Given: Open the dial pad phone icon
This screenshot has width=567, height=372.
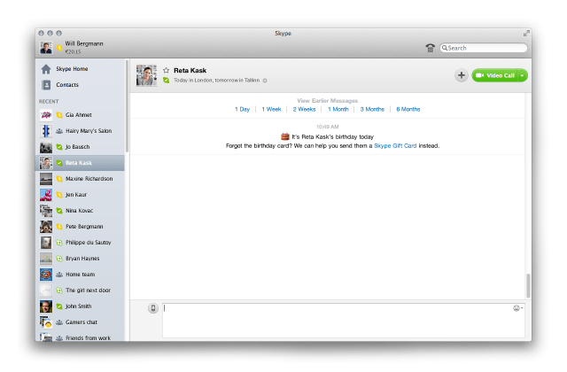Looking at the screenshot, I should [x=431, y=48].
